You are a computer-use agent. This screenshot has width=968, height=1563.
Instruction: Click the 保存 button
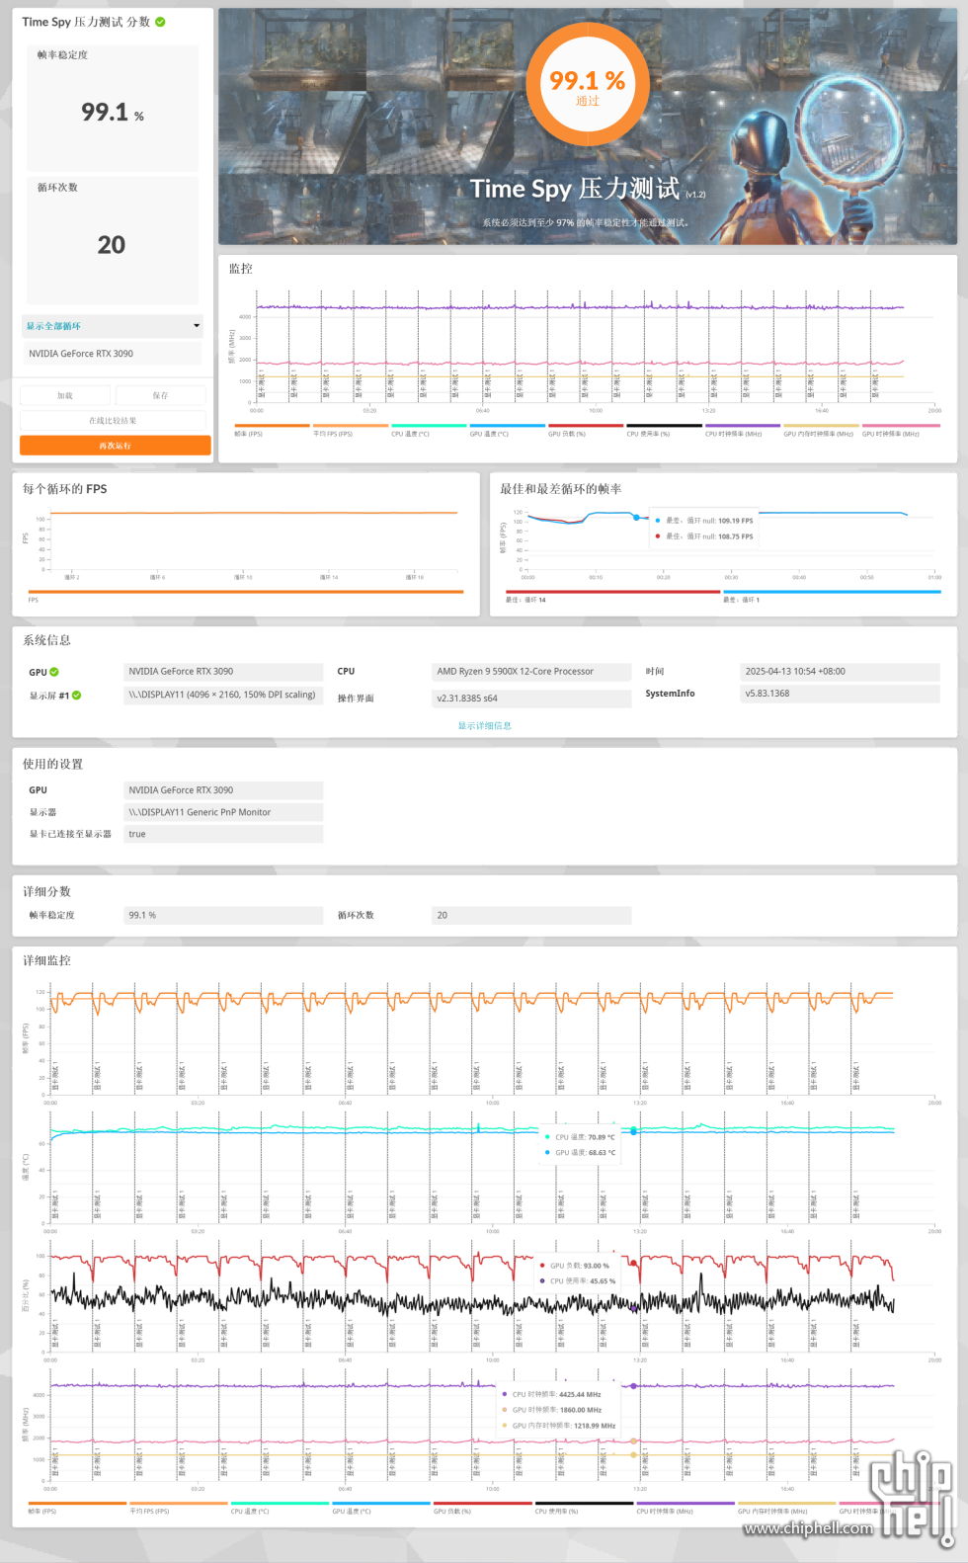click(160, 395)
